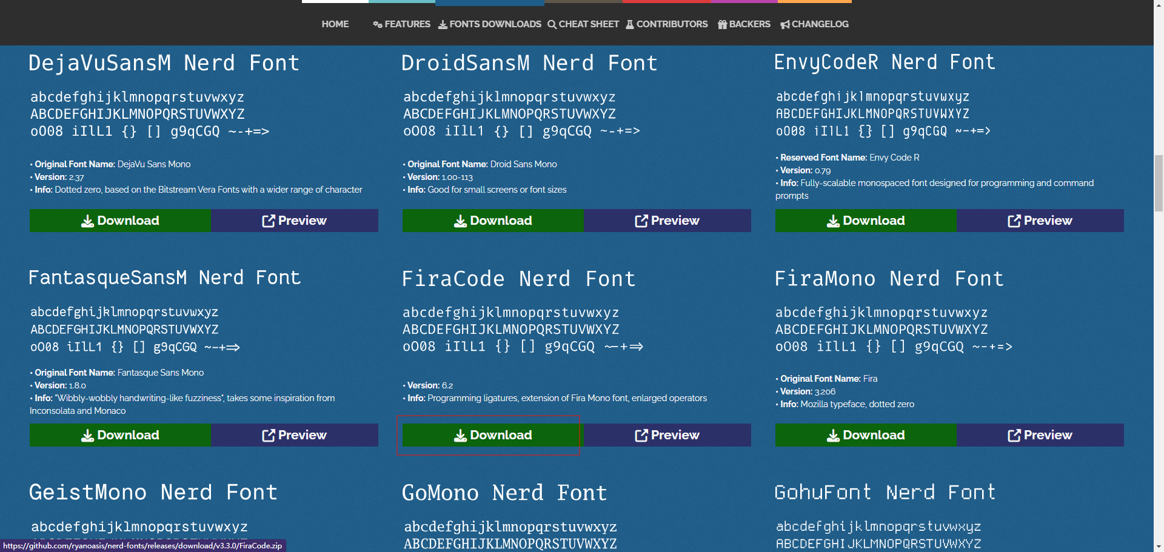Open the HOME menu item

click(x=335, y=24)
